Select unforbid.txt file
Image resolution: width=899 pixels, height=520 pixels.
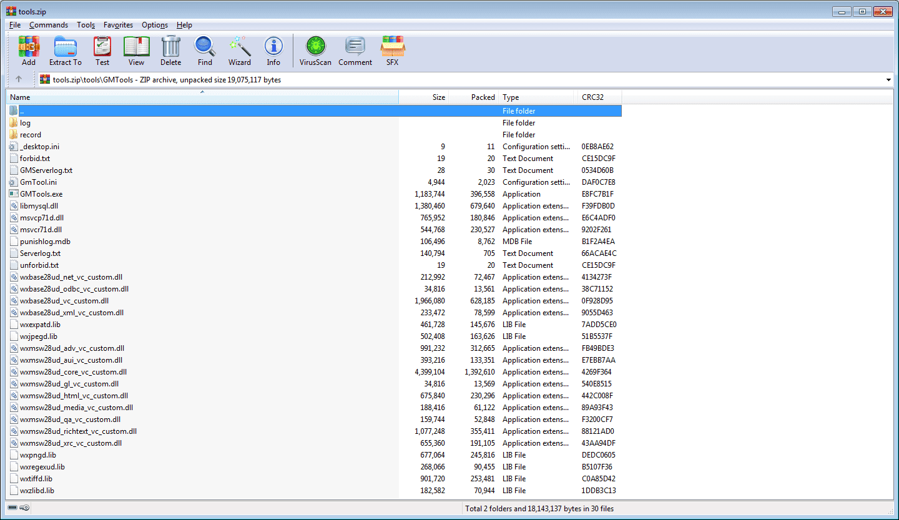(39, 265)
